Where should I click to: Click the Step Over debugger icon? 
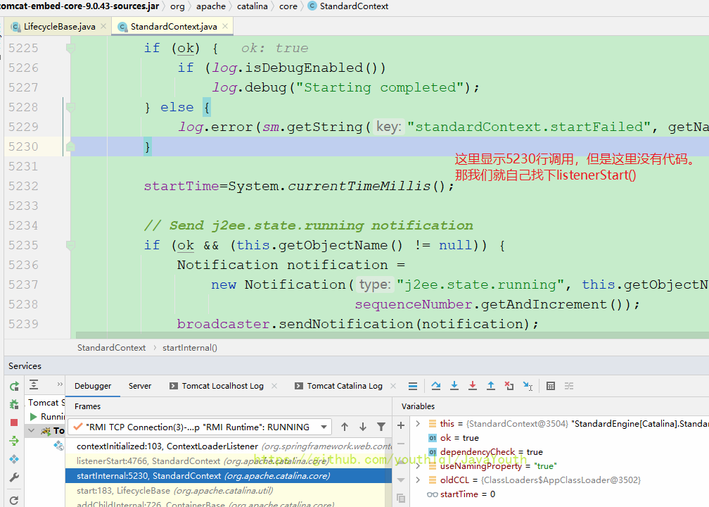pyautogui.click(x=436, y=386)
